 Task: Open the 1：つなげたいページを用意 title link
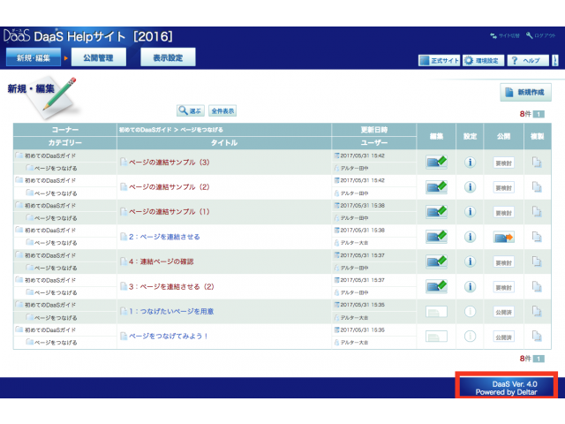coord(170,312)
